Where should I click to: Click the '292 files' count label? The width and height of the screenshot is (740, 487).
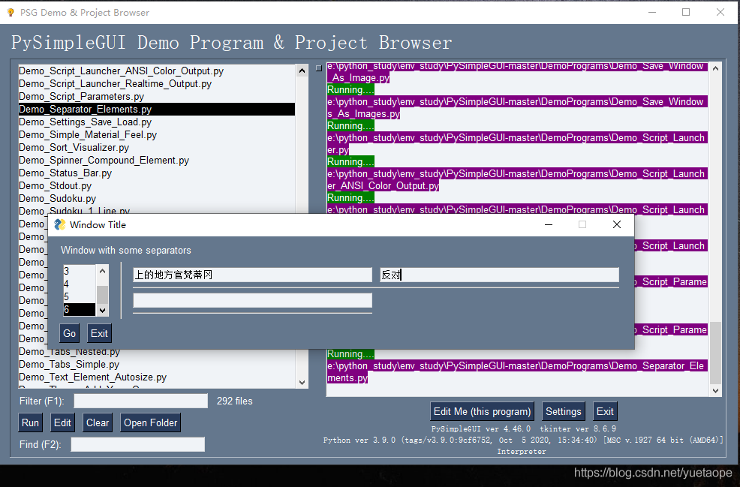[235, 401]
